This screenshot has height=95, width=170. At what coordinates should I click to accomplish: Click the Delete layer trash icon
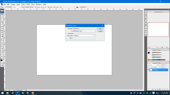(167, 89)
